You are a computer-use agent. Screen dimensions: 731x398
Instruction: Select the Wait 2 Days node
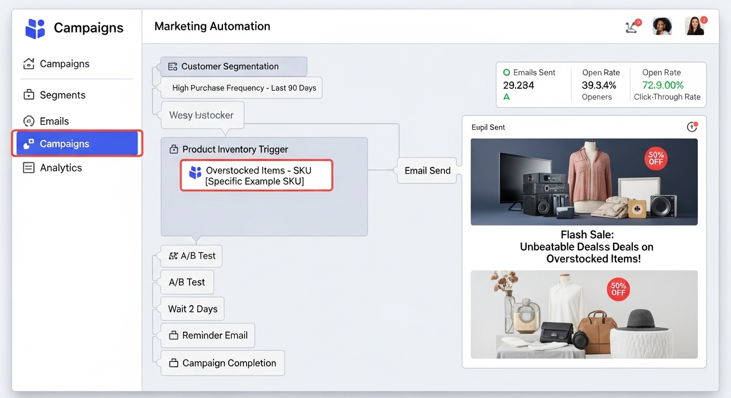(193, 309)
